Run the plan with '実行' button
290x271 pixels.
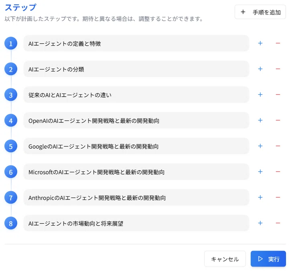click(268, 259)
